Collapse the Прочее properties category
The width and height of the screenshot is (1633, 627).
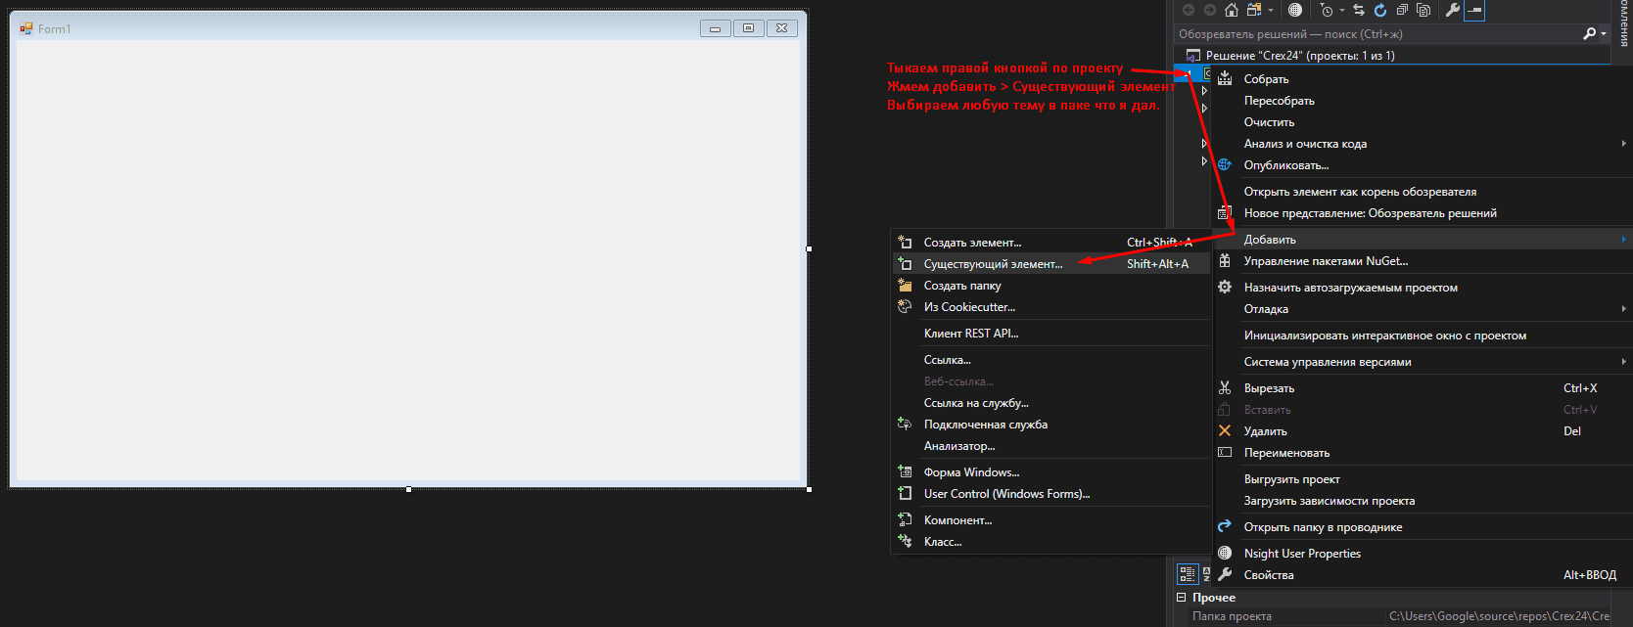tap(1181, 598)
